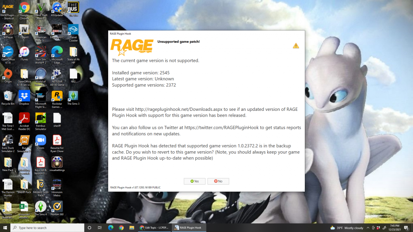The height and width of the screenshot is (232, 413).
Task: Select The Sims 3 desktop icon
Action: [x=73, y=98]
